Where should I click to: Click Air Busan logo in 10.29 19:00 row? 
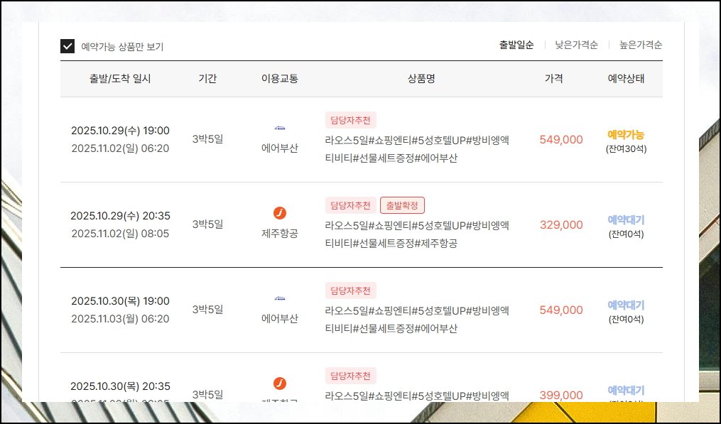coord(280,129)
